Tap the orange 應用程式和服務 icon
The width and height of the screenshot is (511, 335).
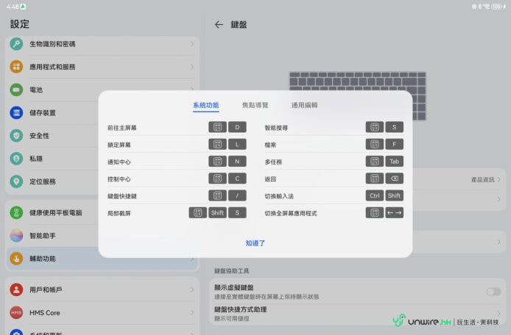pyautogui.click(x=16, y=67)
